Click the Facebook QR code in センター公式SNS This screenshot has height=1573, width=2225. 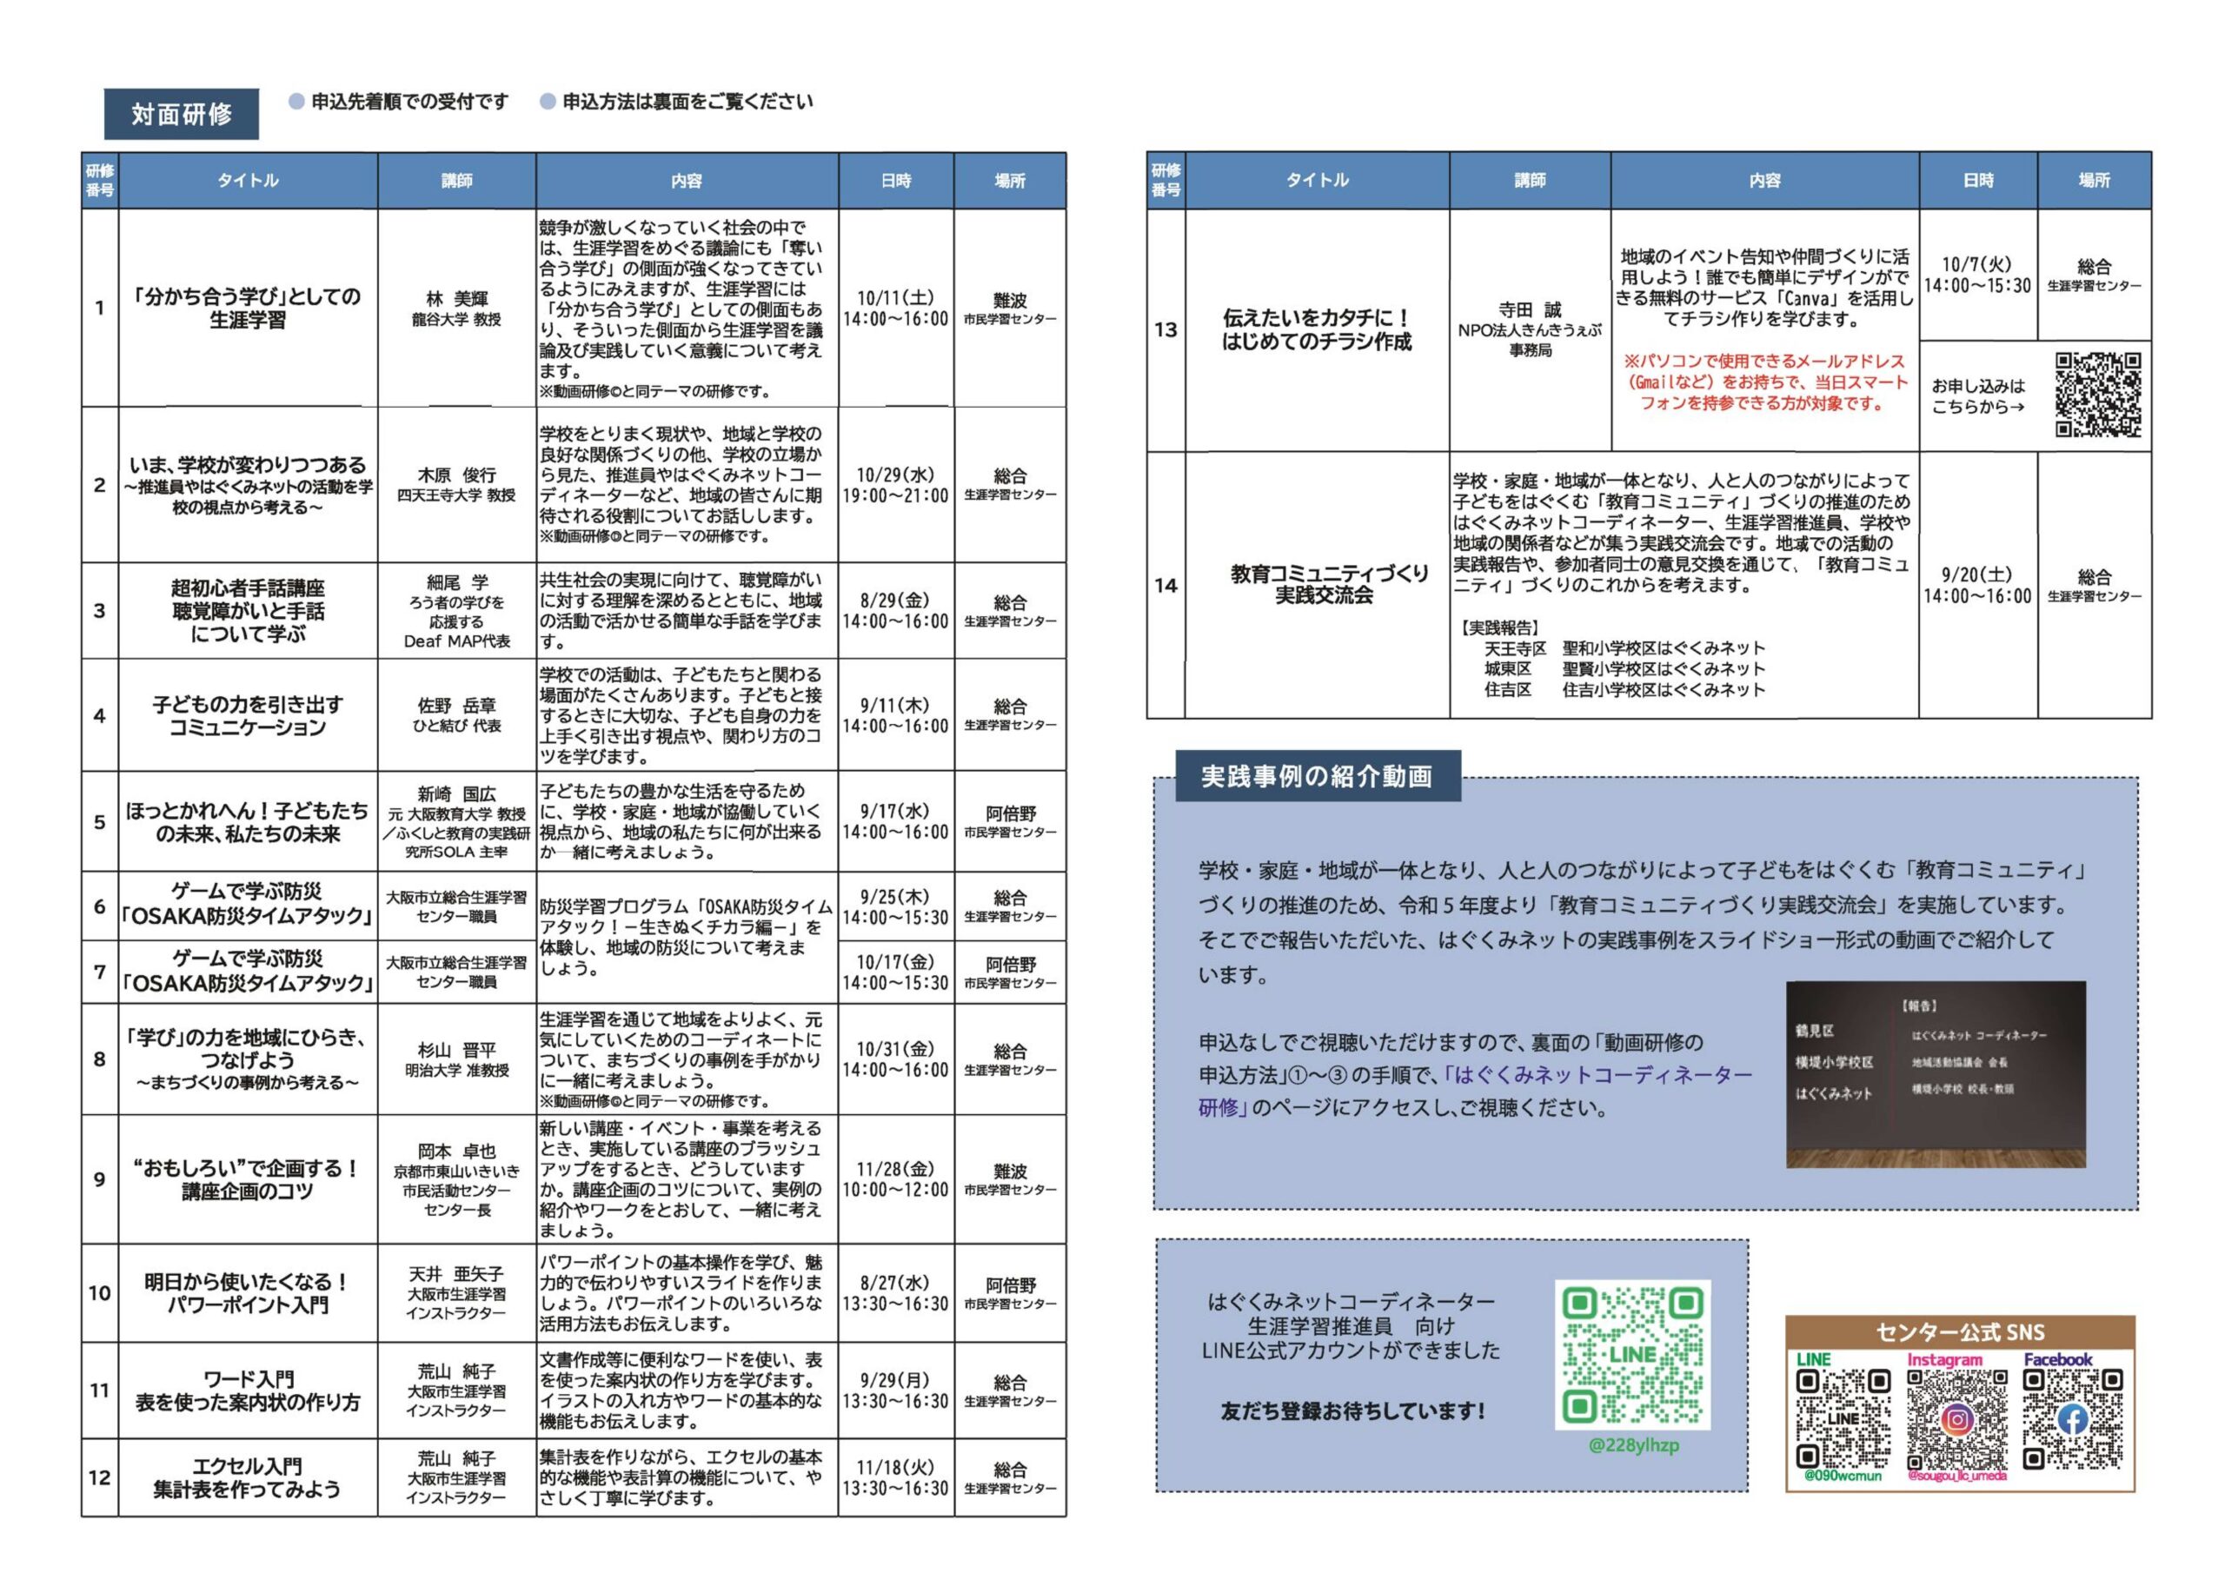click(2073, 1420)
